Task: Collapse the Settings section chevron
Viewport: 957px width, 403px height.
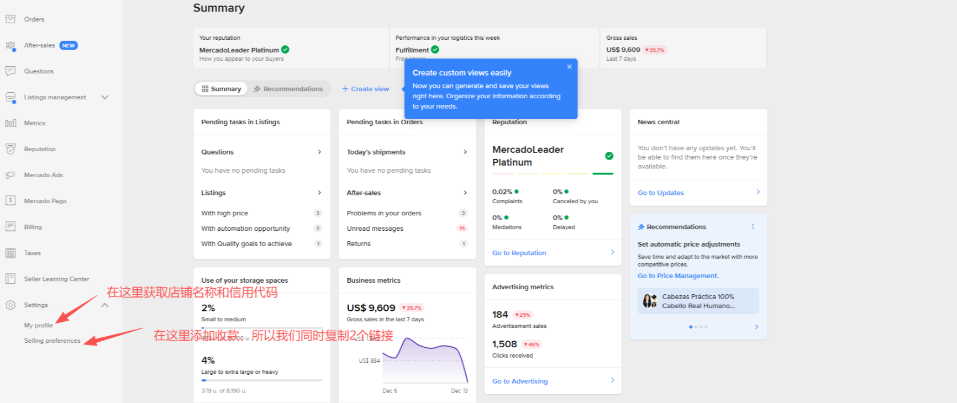Action: click(105, 305)
